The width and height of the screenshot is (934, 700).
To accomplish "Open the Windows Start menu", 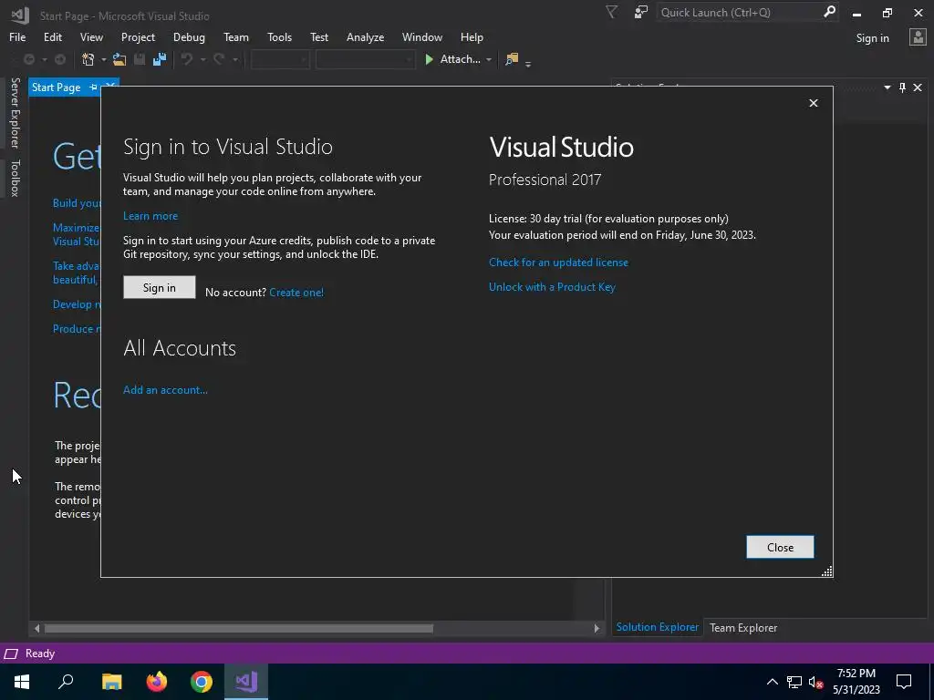I will 22,682.
